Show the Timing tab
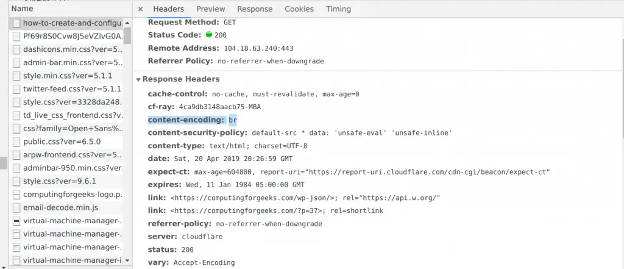The width and height of the screenshot is (624, 269). [338, 9]
